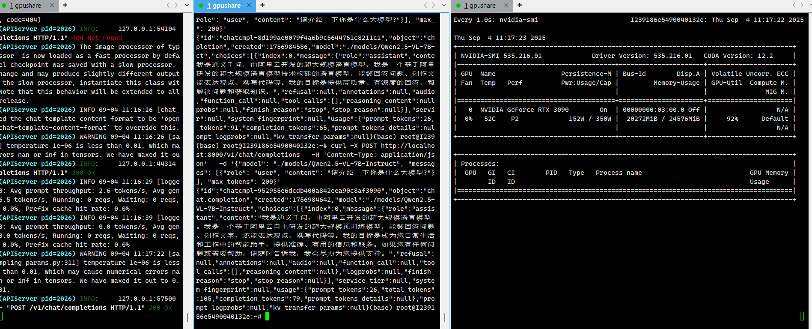Click the "Every 1.0s: nvidia-smi" header
This screenshot has height=329, width=812.
495,20
